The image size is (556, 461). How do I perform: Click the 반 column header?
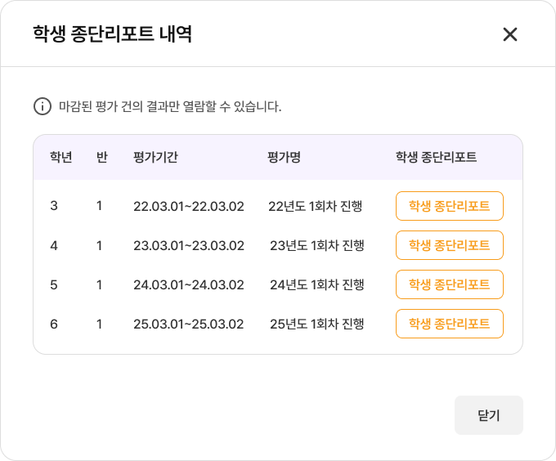(102, 157)
